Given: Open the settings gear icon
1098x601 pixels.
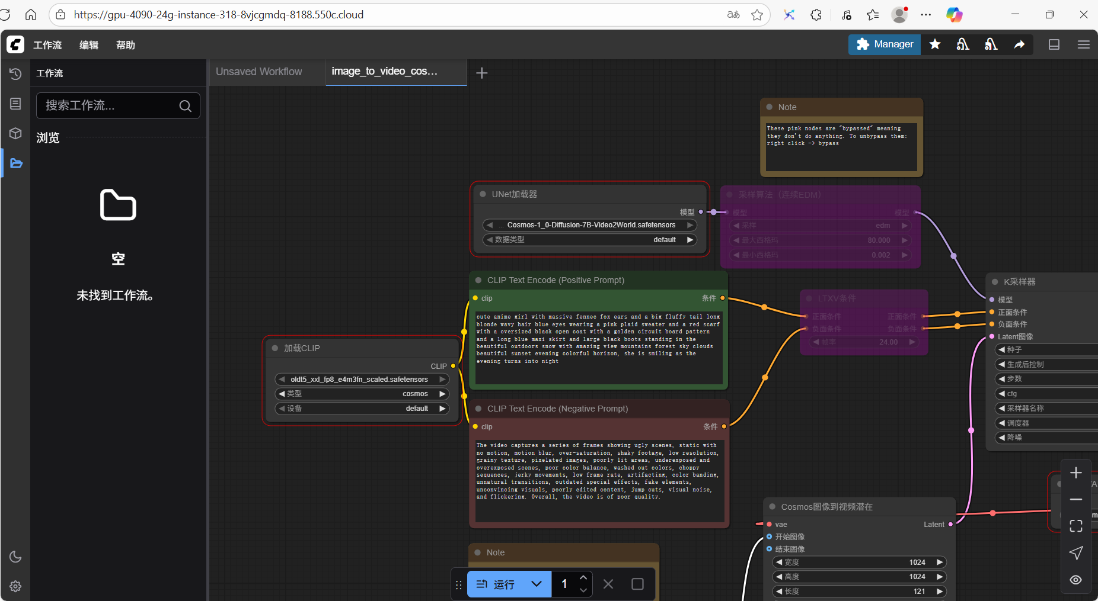Looking at the screenshot, I should tap(15, 586).
